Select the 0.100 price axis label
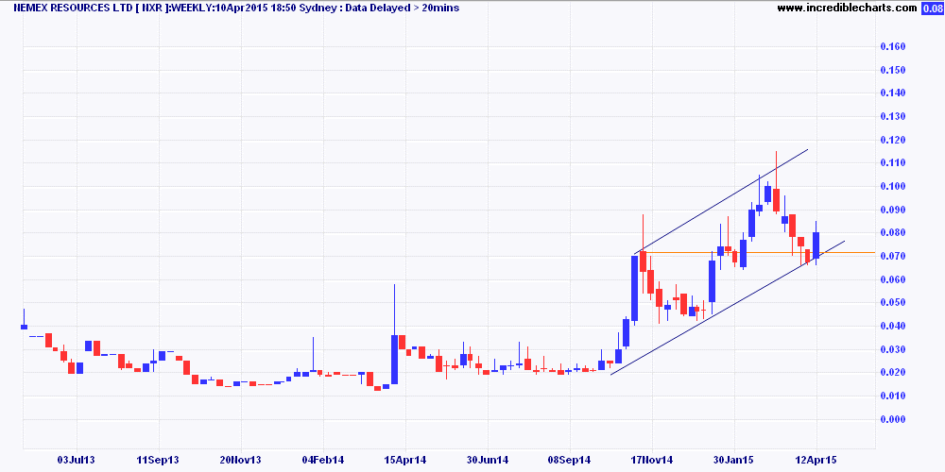The height and width of the screenshot is (472, 945). [894, 187]
